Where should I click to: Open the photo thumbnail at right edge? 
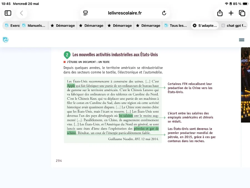[x=245, y=85]
